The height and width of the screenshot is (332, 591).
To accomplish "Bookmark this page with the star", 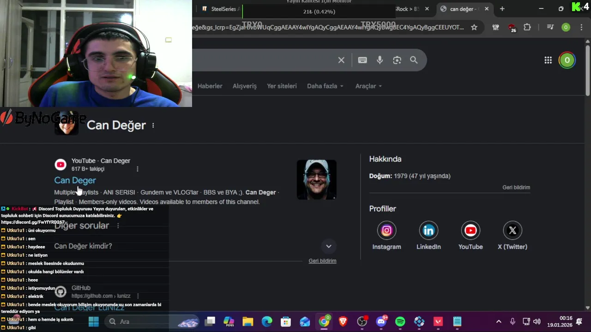I will pyautogui.click(x=474, y=27).
